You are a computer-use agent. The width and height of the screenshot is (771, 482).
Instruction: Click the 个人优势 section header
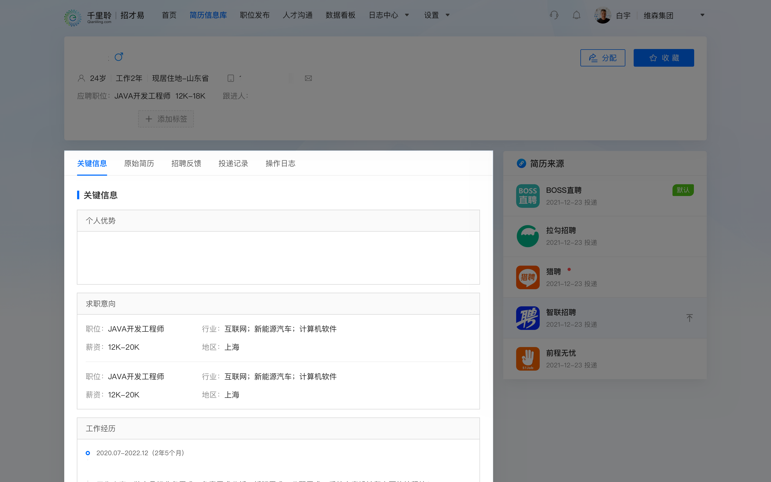[278, 221]
